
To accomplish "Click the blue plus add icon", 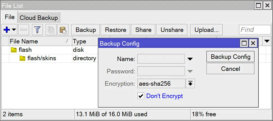I will pos(7,30).
